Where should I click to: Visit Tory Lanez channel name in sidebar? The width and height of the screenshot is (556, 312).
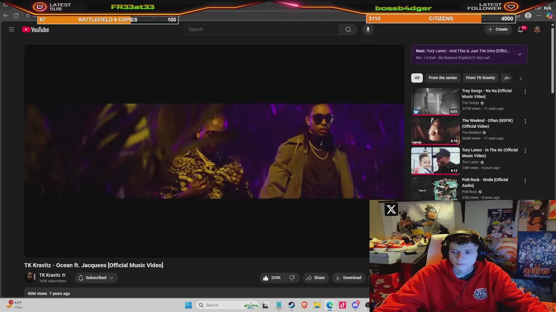(x=470, y=162)
